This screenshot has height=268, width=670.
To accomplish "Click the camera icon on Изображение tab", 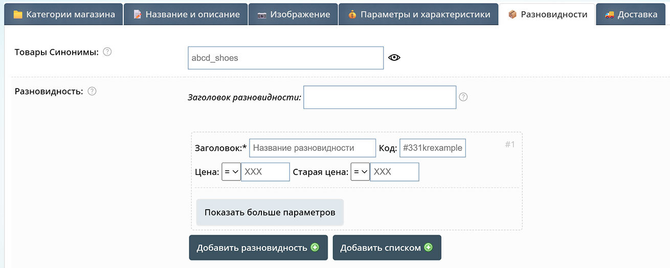I will [x=262, y=14].
